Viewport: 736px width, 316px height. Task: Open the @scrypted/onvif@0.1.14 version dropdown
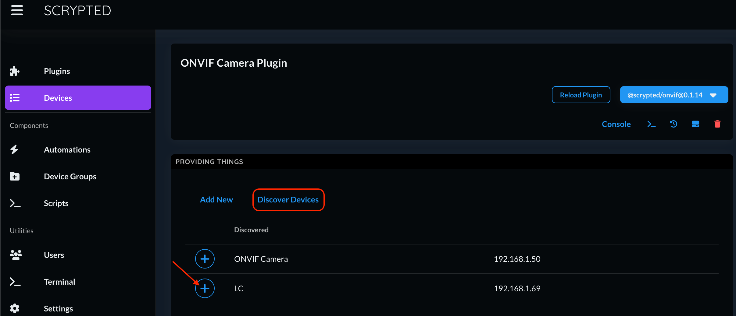coord(674,95)
